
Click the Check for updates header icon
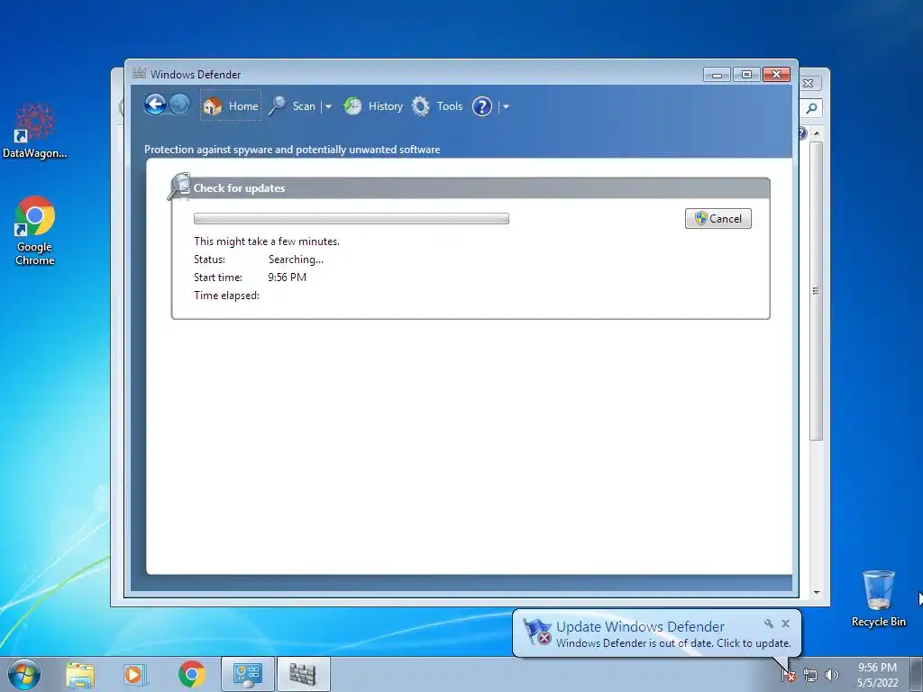179,187
